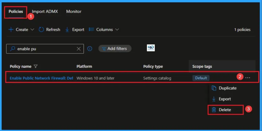Click the Duplicate copy icon in the menu
Screen dimensions: 262x131
[214, 88]
